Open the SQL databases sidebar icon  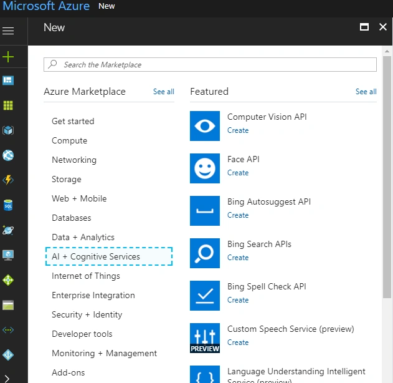pos(8,205)
